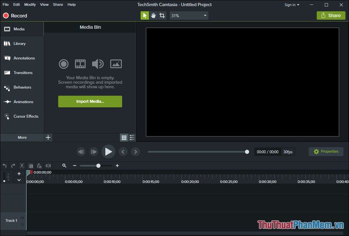Open the View menu

[44, 4]
